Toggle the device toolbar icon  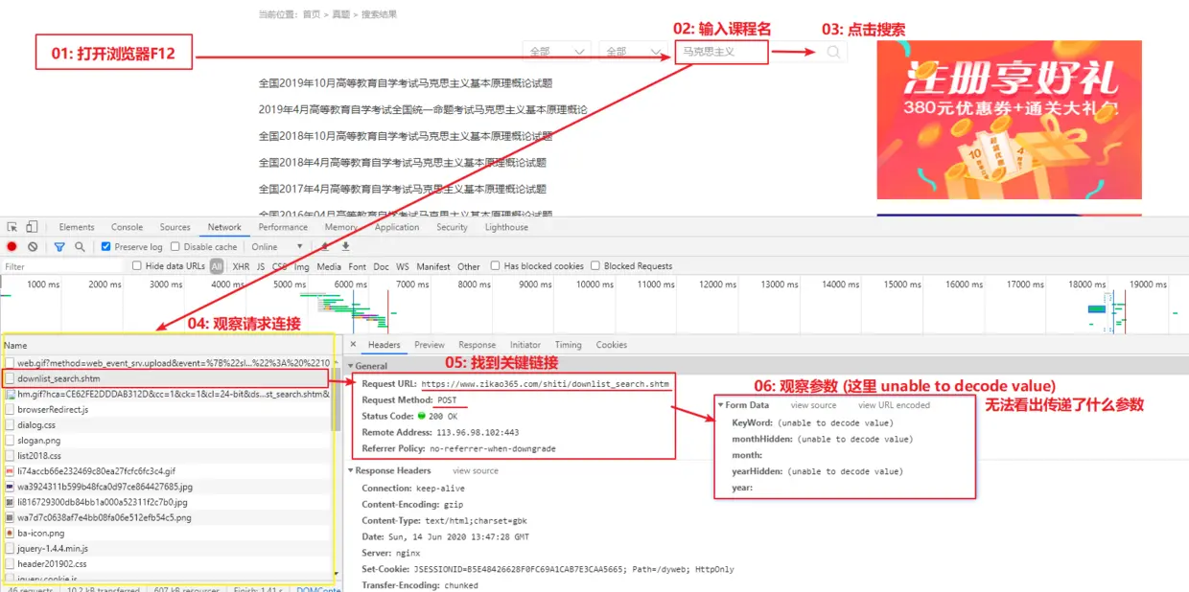32,227
